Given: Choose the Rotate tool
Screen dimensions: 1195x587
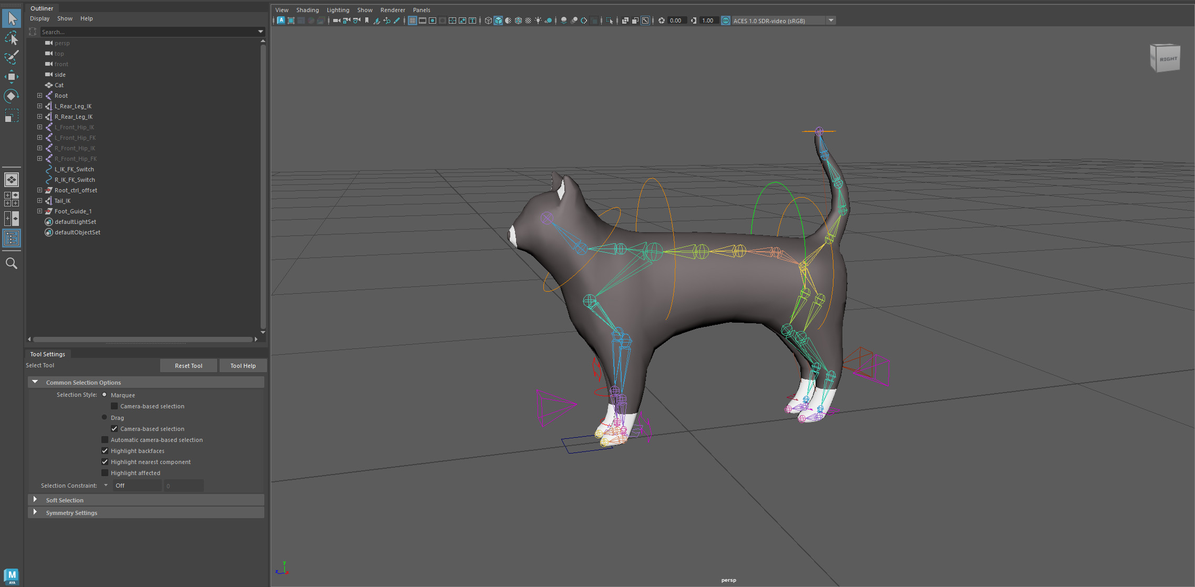Looking at the screenshot, I should [12, 96].
